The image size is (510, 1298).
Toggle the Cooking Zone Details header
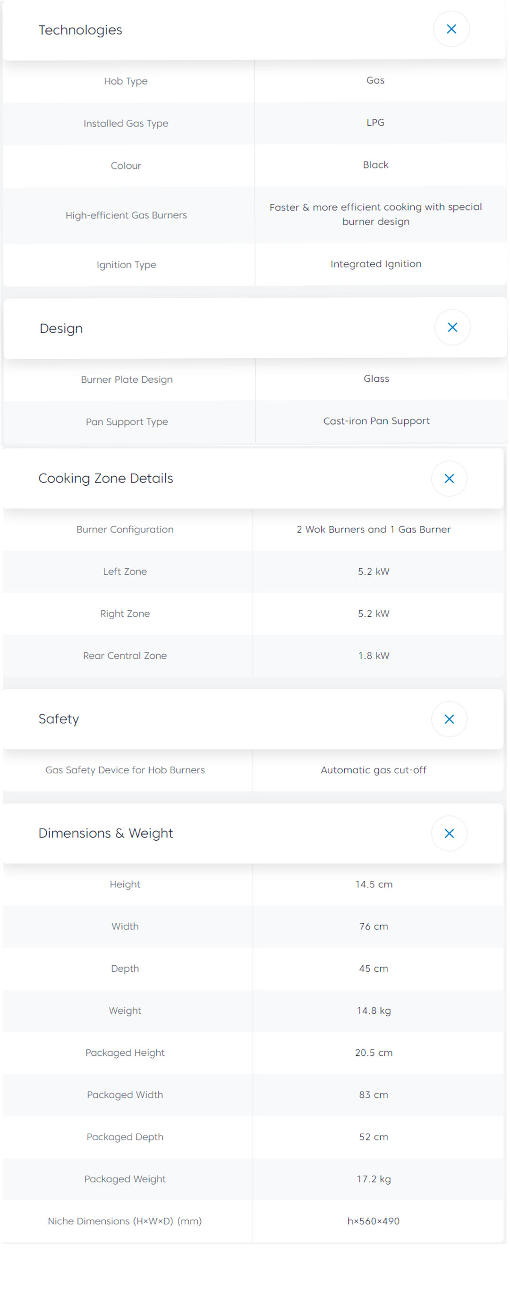tap(106, 478)
